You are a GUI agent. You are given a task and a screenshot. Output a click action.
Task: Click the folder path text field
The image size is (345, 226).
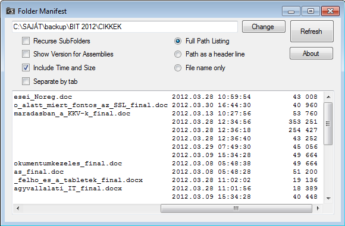tap(125, 27)
